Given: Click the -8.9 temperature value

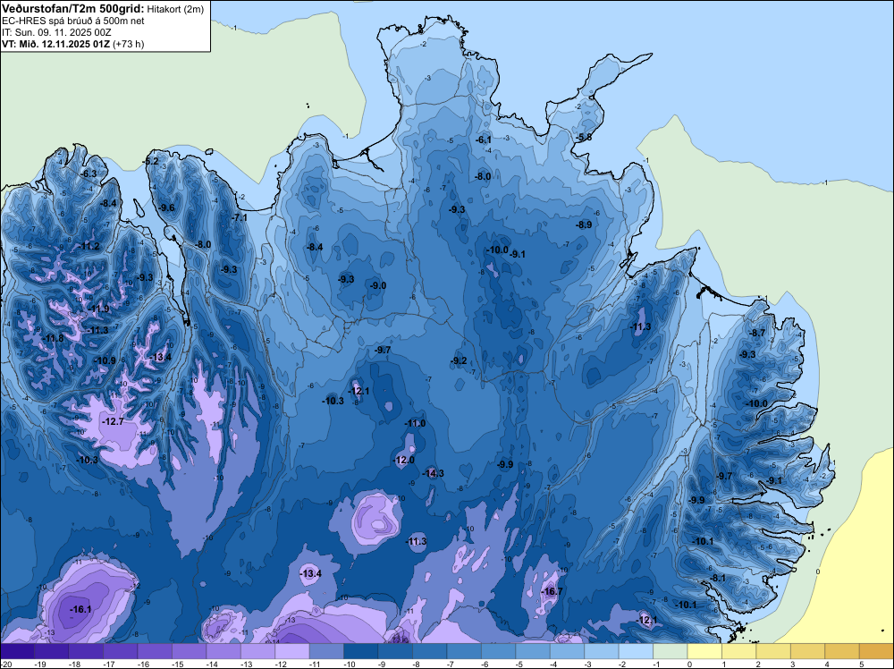Looking at the screenshot, I should coord(583,224).
